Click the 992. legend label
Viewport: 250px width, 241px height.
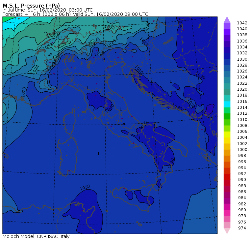[x=243, y=173]
